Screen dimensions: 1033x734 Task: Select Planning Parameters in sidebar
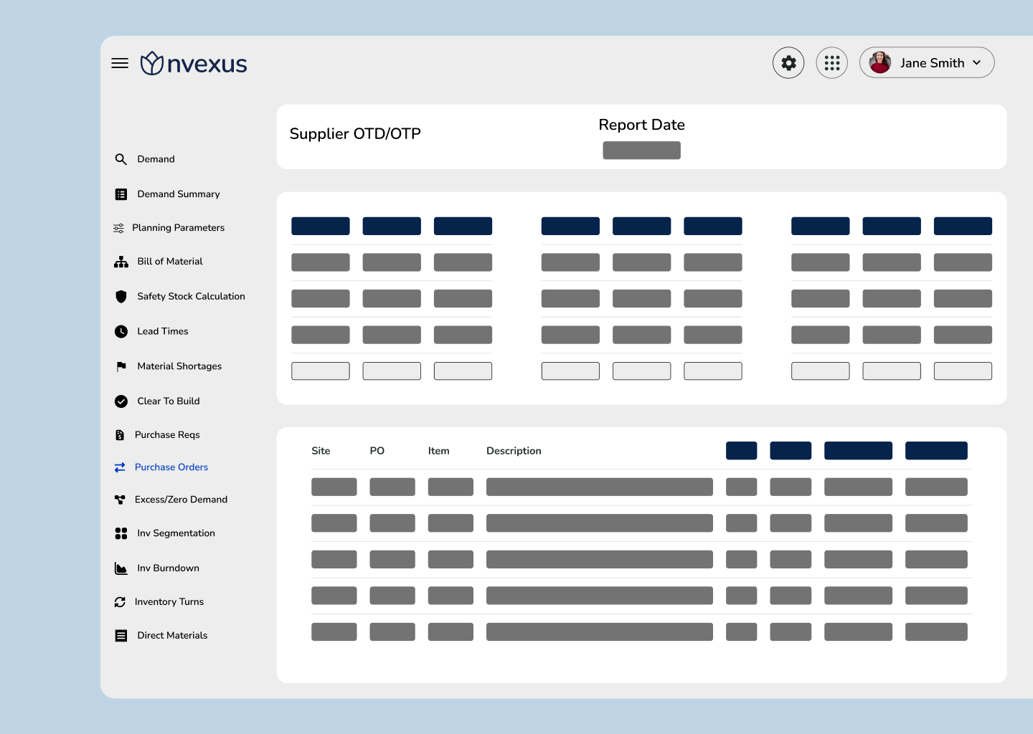(179, 228)
